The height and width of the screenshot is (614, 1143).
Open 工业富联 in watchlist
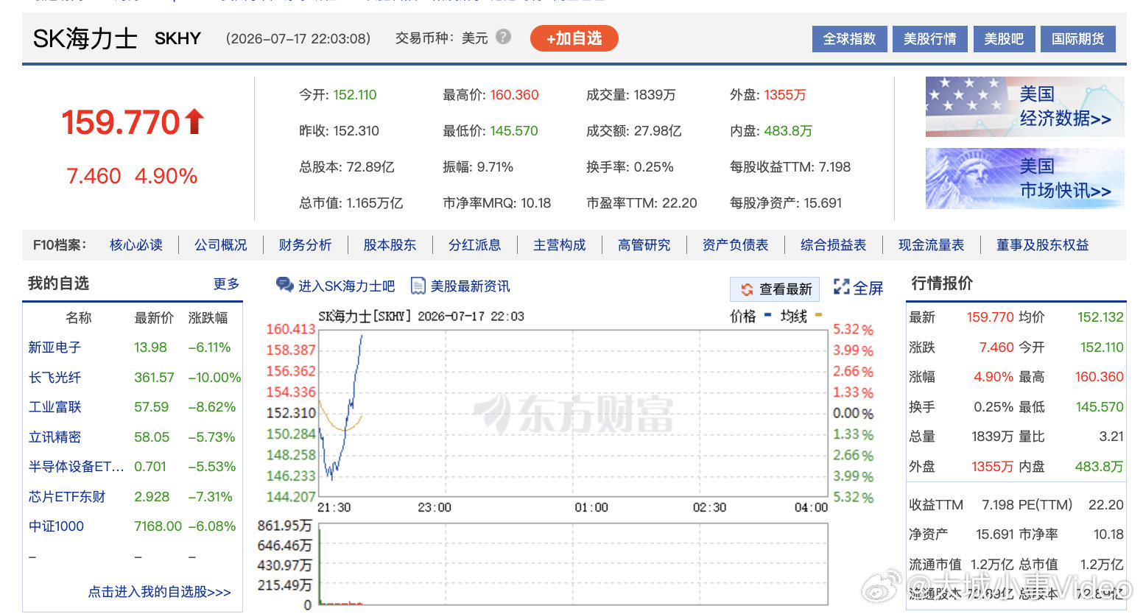tap(54, 407)
